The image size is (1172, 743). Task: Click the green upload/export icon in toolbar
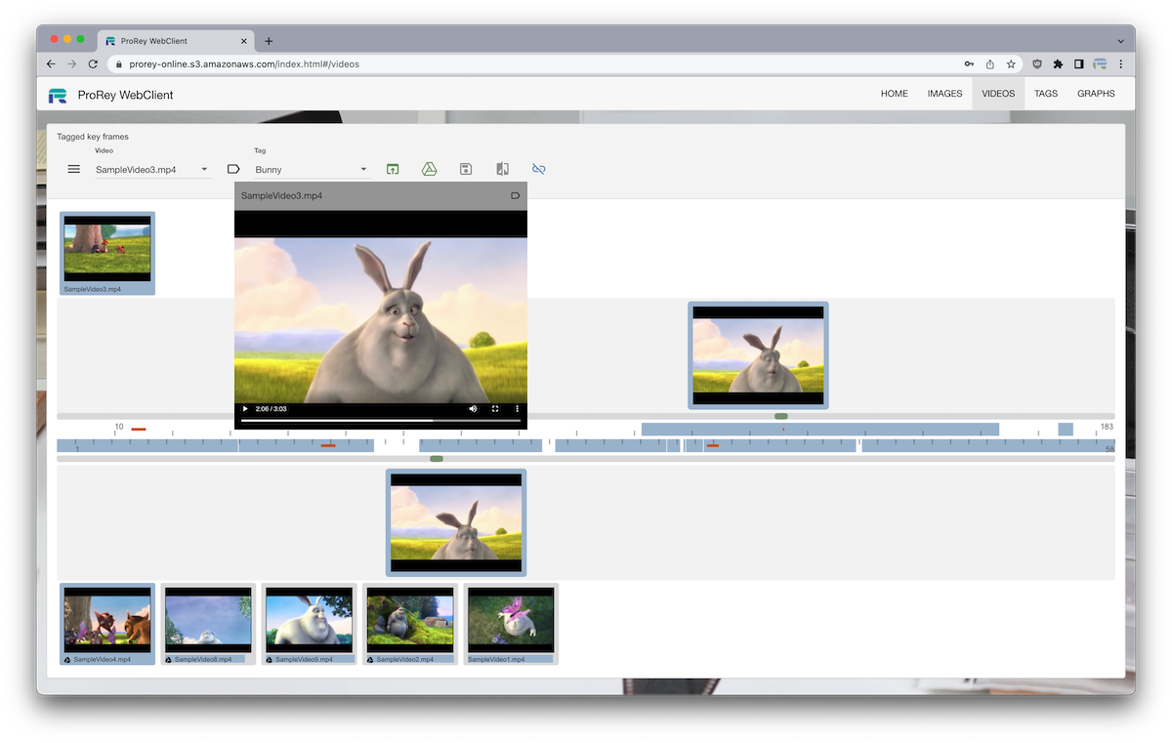click(x=392, y=169)
